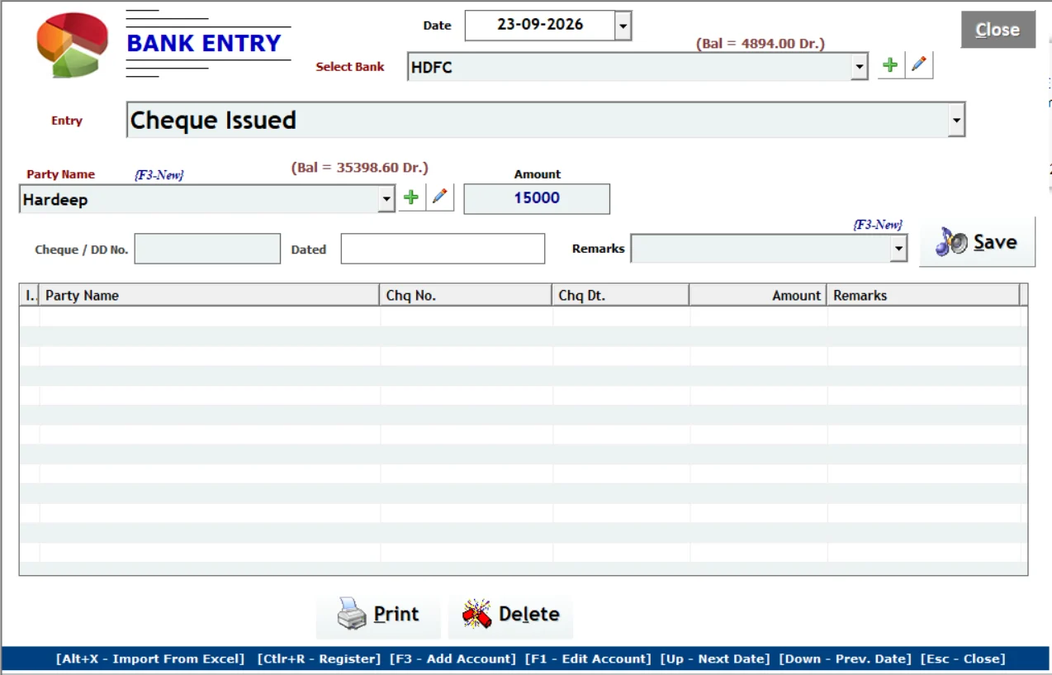Click the Remarks column header
The width and height of the screenshot is (1052, 675).
[923, 295]
